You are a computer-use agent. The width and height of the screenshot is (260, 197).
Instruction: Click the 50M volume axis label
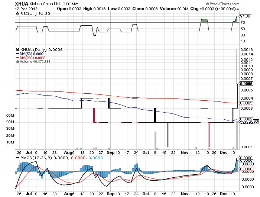10,115
